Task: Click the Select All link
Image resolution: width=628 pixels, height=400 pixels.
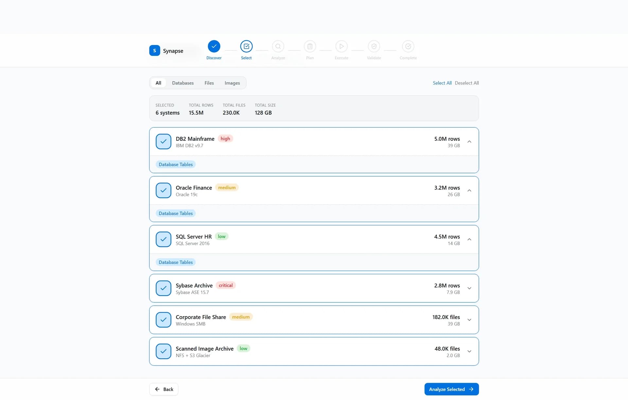Action: (x=442, y=83)
